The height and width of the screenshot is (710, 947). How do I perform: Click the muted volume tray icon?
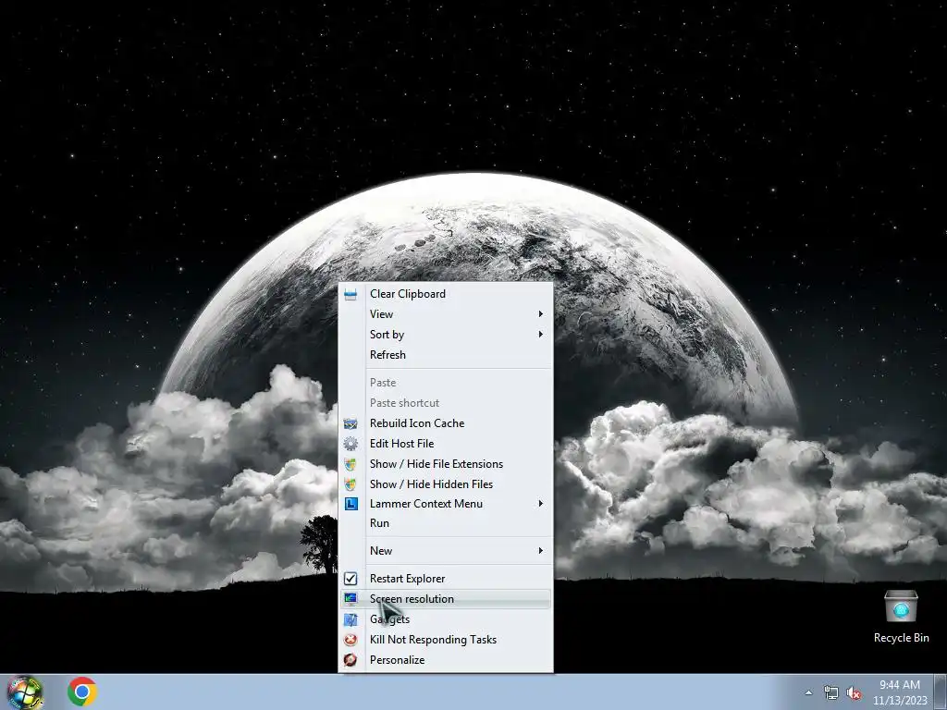click(854, 693)
